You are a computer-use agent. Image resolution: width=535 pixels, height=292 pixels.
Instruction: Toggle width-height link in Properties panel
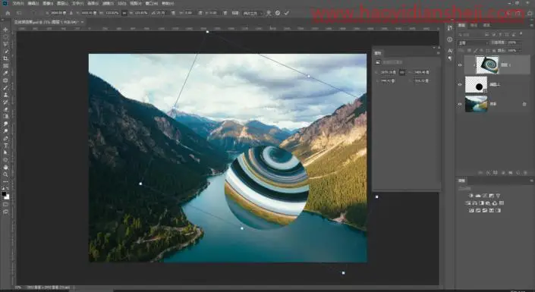coord(402,72)
